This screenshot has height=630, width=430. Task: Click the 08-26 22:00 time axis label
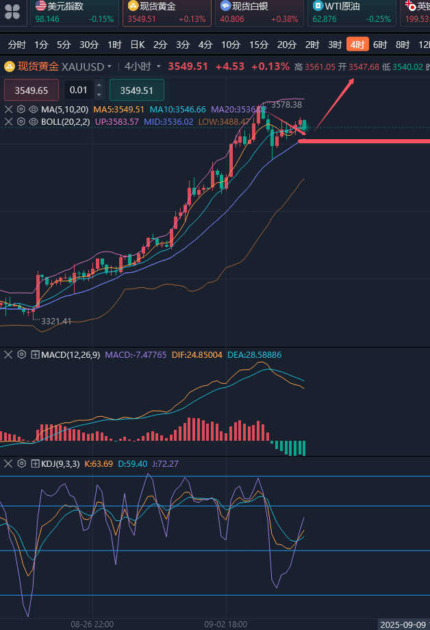coord(92,624)
